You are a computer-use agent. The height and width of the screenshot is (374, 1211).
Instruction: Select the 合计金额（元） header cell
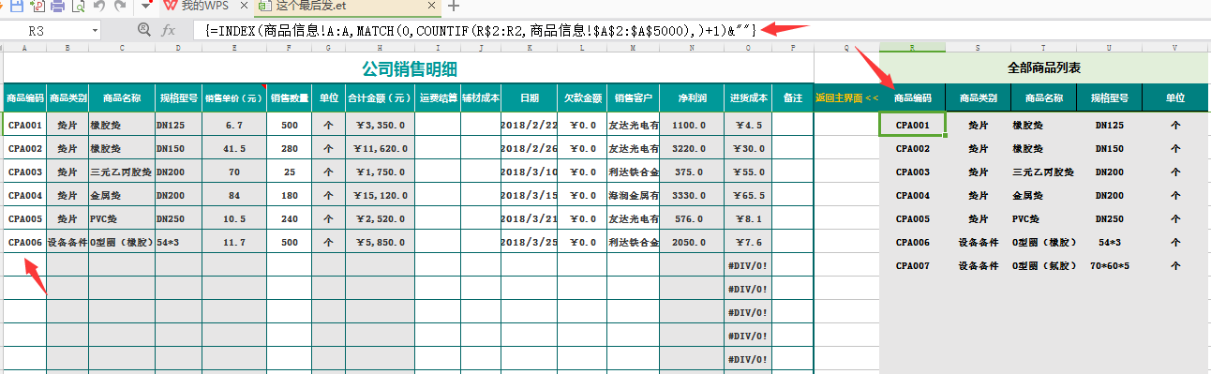tap(379, 97)
